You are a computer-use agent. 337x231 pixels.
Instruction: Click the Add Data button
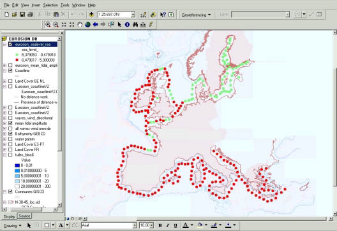click(91, 15)
